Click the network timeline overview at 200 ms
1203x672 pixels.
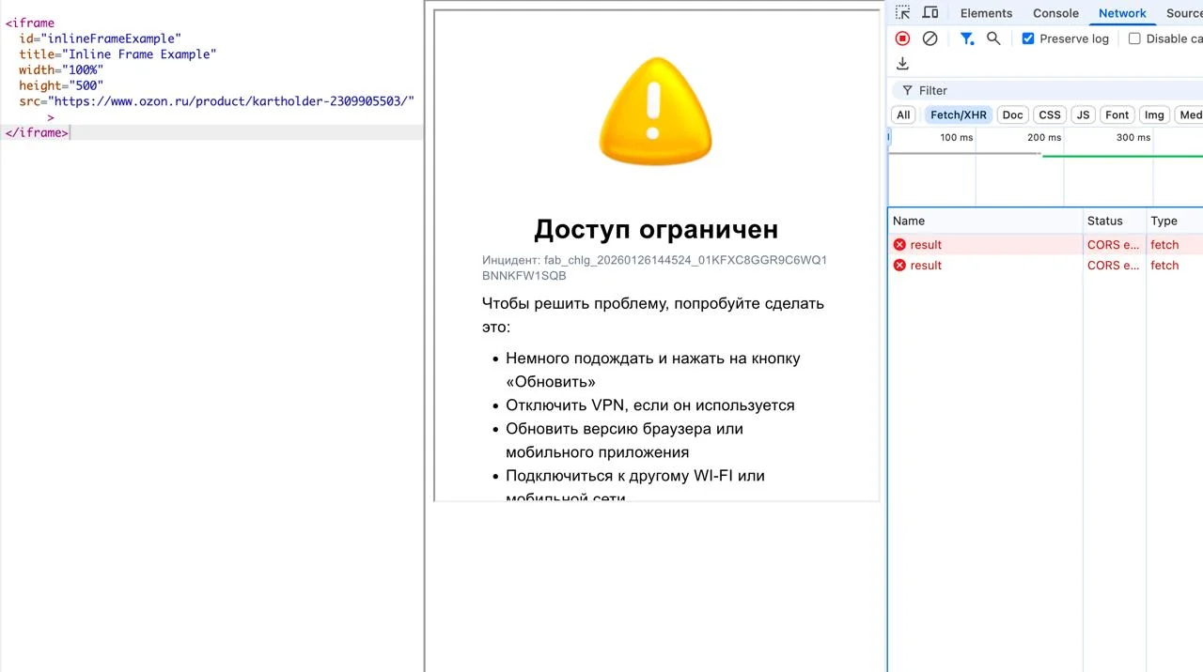point(1043,169)
